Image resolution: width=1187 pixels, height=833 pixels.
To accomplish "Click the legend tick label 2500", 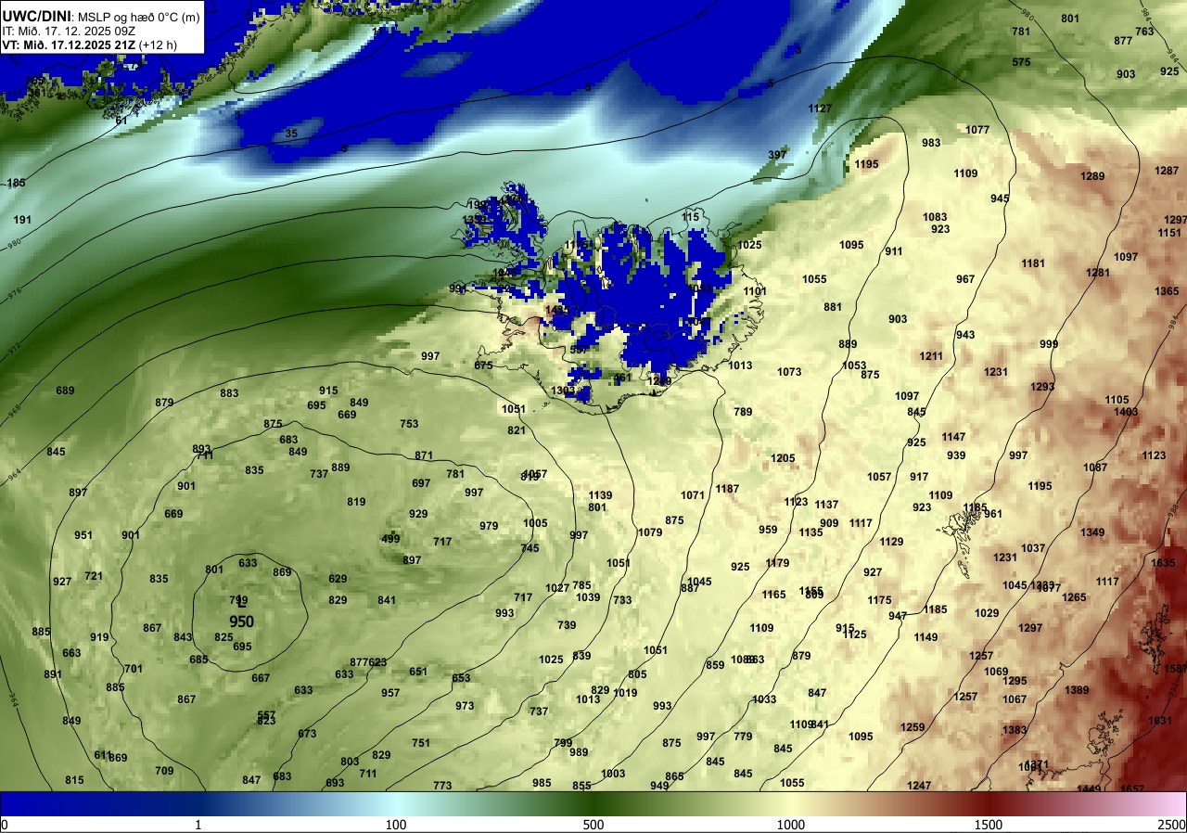I will [1172, 825].
